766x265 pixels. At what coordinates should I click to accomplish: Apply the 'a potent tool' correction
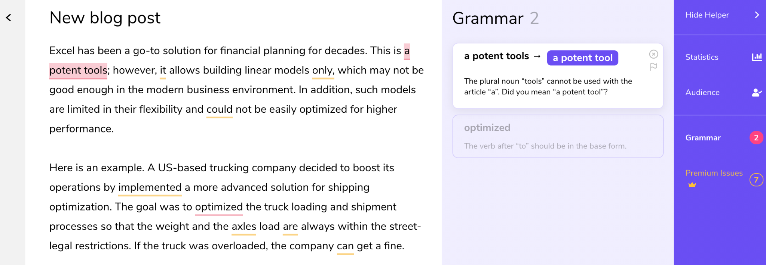click(x=582, y=58)
